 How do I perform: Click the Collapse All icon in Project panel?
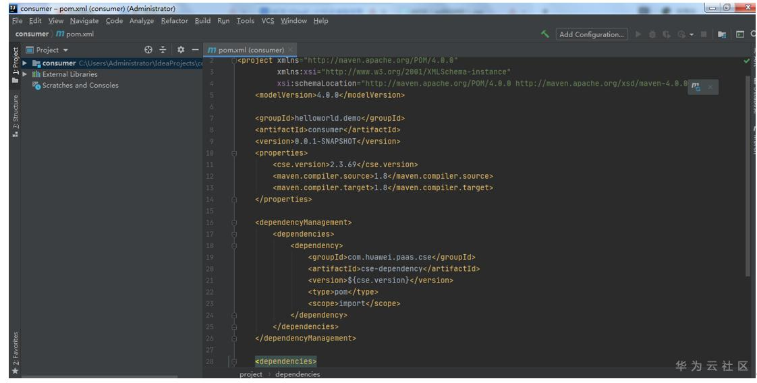(x=163, y=50)
